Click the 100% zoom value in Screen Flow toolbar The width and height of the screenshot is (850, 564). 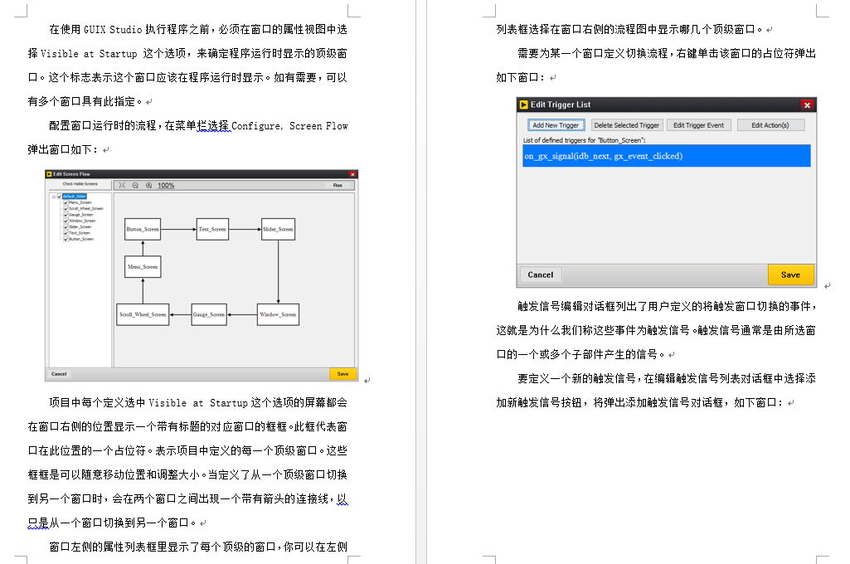(x=166, y=186)
